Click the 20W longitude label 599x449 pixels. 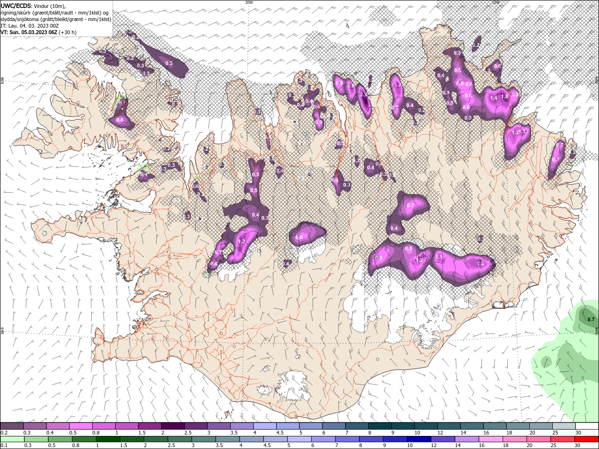(x=249, y=2)
